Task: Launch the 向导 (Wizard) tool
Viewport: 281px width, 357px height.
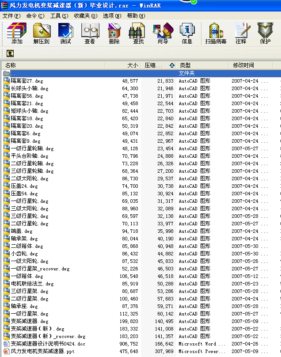Action: point(163,33)
